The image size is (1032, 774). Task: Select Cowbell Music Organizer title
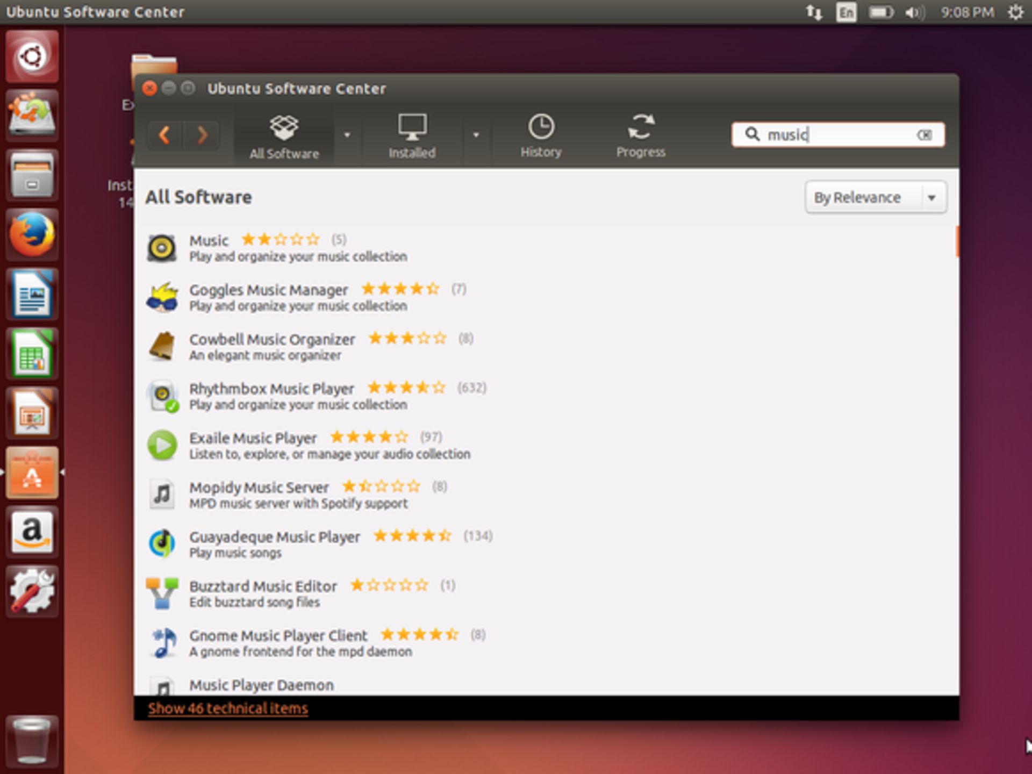(x=272, y=339)
